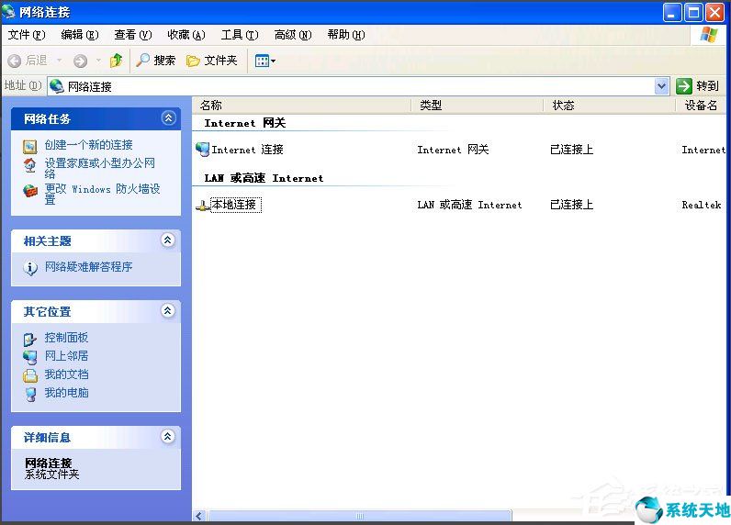Open the 帮助(H) menu

(346, 35)
